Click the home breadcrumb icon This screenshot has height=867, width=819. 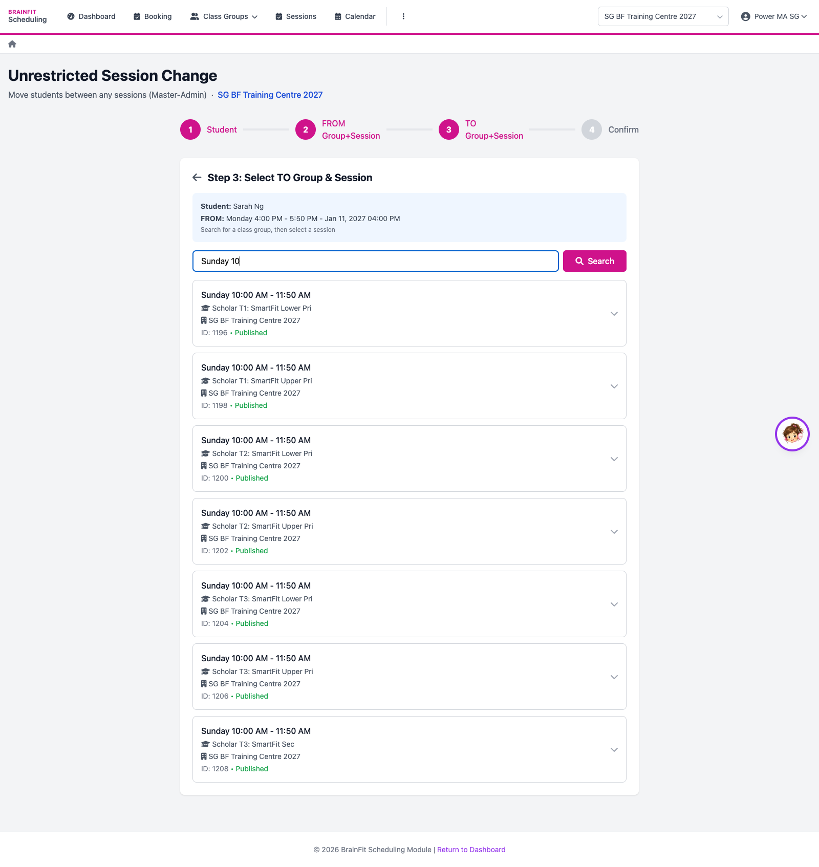[x=12, y=44]
